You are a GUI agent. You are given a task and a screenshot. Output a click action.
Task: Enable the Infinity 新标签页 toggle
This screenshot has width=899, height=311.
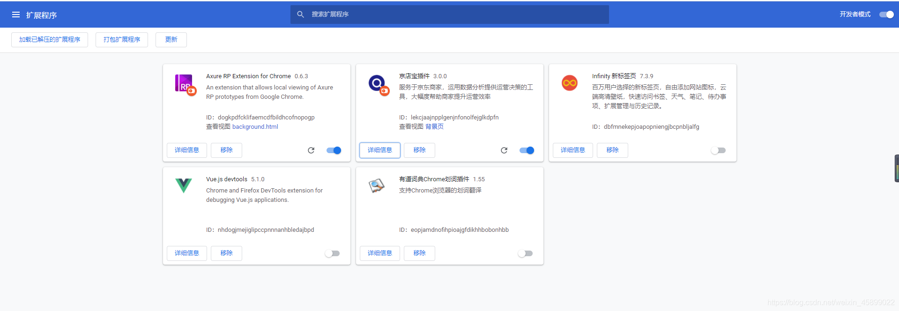(718, 150)
